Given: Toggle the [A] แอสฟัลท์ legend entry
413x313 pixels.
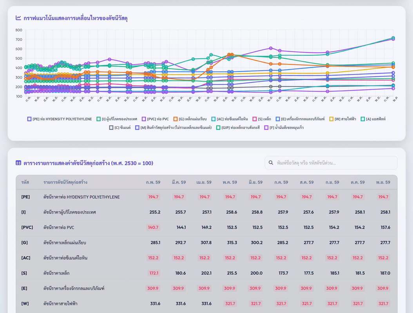Looking at the screenshot, I should point(373,119).
